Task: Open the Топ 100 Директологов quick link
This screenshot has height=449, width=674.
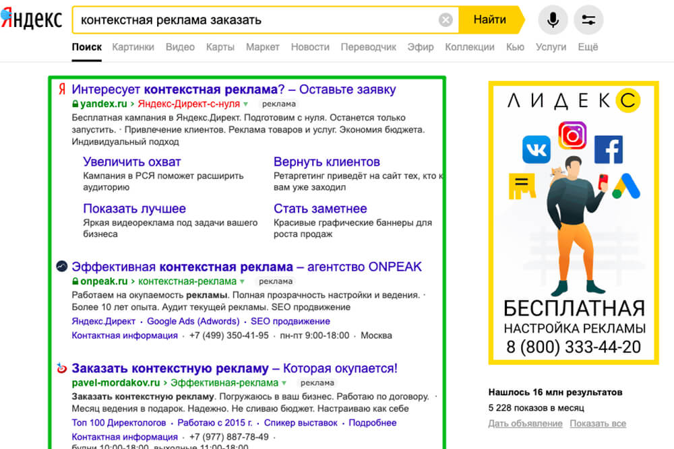Action: pos(119,422)
